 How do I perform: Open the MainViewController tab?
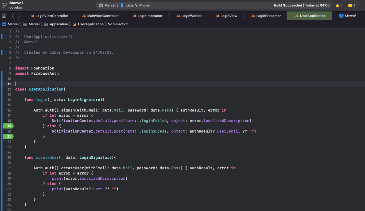[102, 16]
